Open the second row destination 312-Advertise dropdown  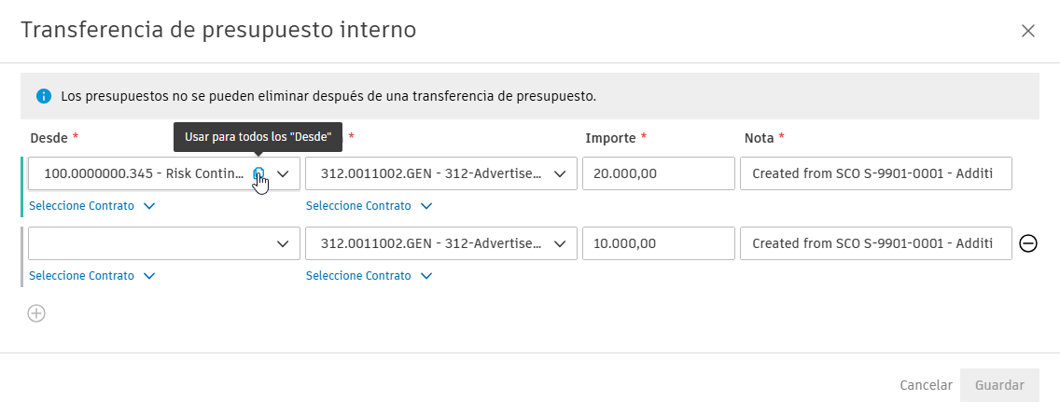(440, 243)
